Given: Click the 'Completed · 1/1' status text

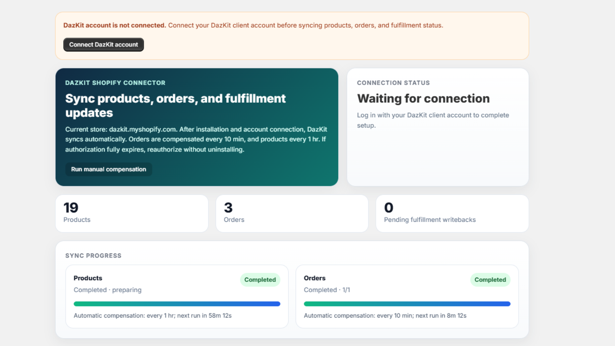Looking at the screenshot, I should click(x=327, y=290).
